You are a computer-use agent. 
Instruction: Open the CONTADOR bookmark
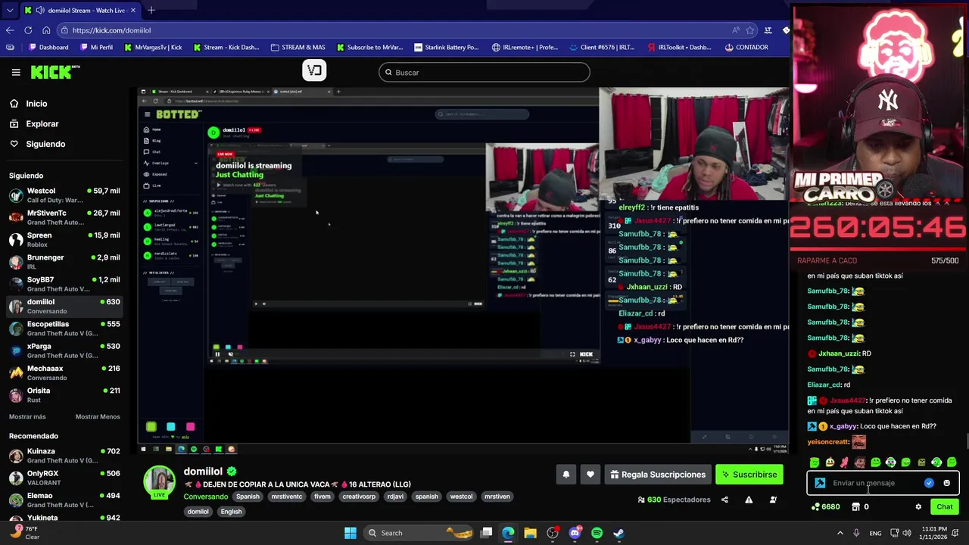[746, 47]
